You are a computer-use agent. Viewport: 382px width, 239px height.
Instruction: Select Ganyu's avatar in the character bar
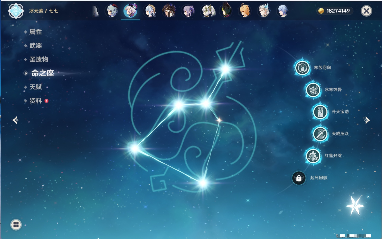point(112,11)
